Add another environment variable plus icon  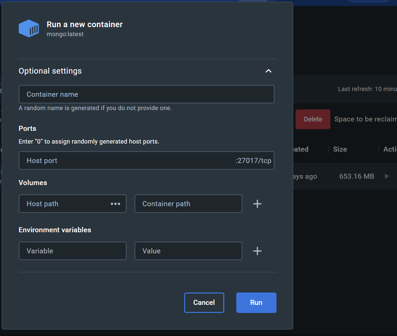click(x=257, y=251)
